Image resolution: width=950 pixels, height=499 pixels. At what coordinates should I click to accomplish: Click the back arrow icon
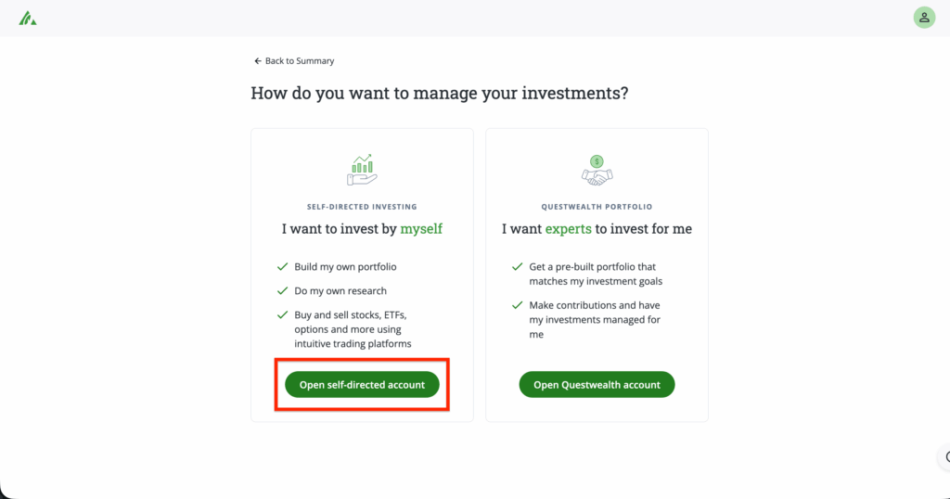pyautogui.click(x=258, y=61)
